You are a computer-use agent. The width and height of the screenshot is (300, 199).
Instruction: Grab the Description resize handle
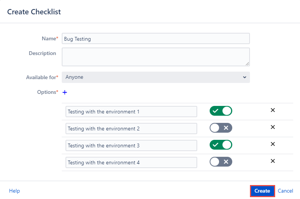[x=247, y=64]
